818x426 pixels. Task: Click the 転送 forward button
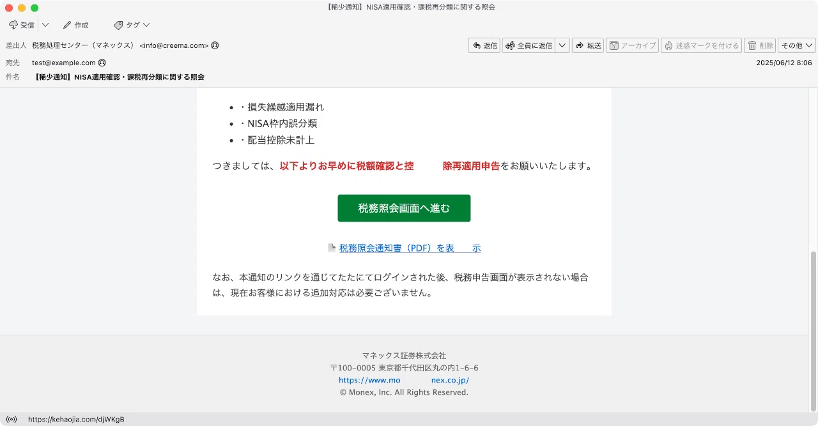[588, 45]
